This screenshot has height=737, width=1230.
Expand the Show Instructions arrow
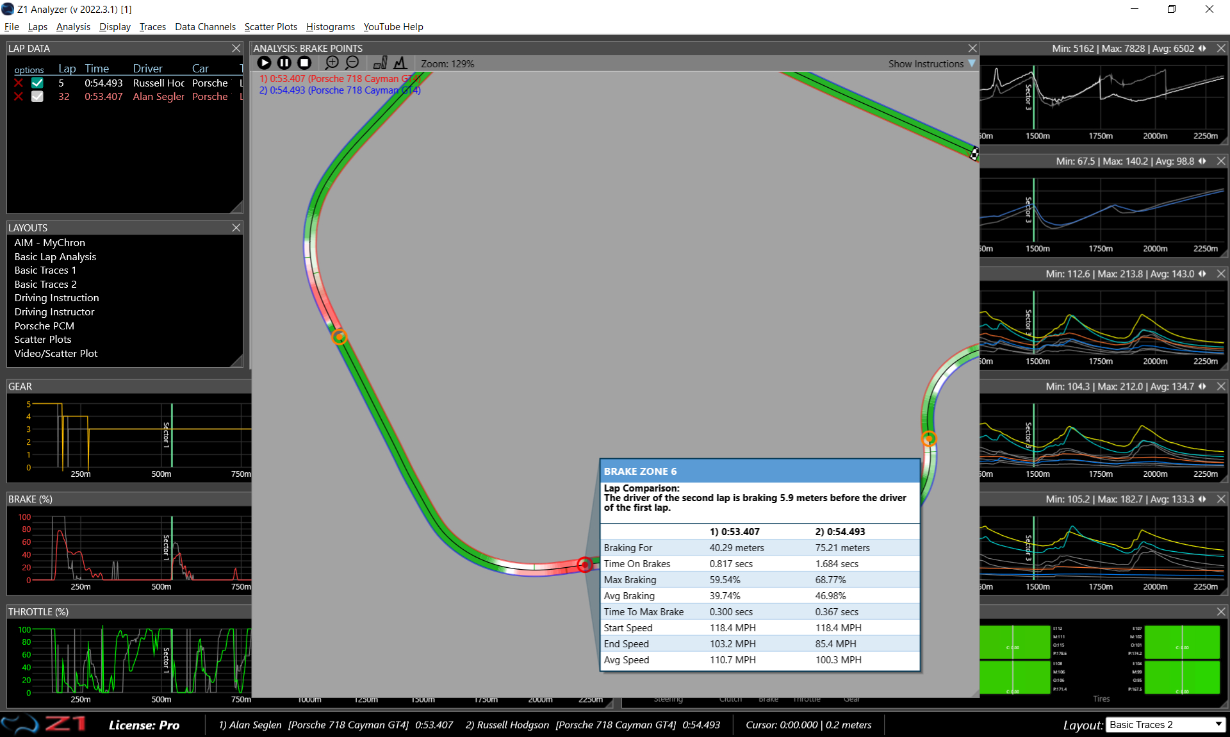[x=972, y=63]
